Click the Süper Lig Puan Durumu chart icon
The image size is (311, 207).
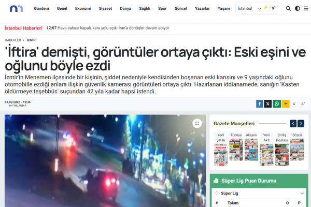click(x=216, y=181)
